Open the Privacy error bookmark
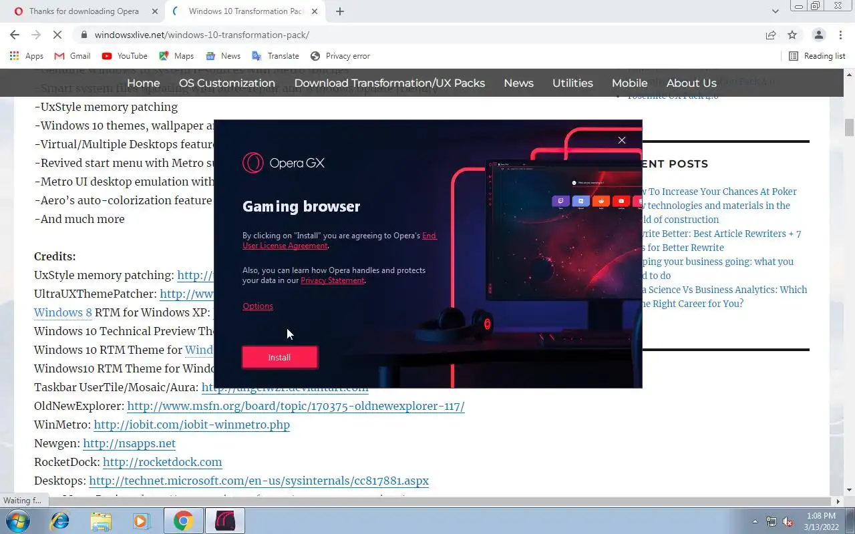Screen dimensions: 855x534 340,56
